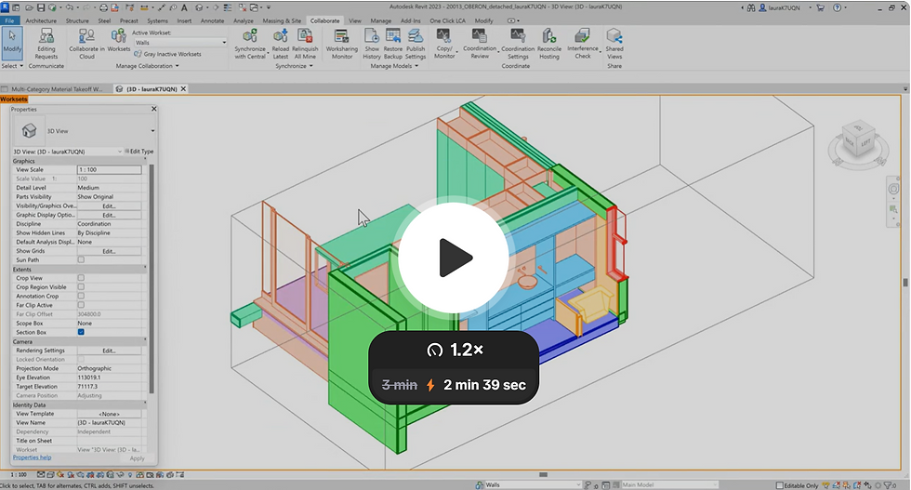Screen dimensions: 911x490
Task: Click Synchronize with Central
Action: (x=250, y=45)
